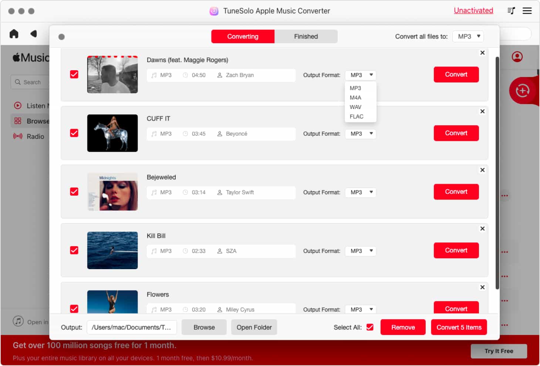Open the hamburger menu in title bar
Viewport: 540px width, 366px height.
coord(527,11)
